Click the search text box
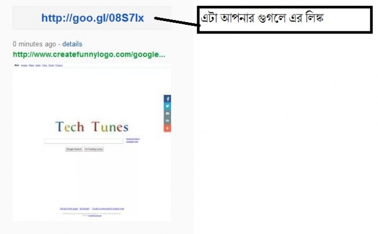The width and height of the screenshot is (378, 234). (84, 141)
